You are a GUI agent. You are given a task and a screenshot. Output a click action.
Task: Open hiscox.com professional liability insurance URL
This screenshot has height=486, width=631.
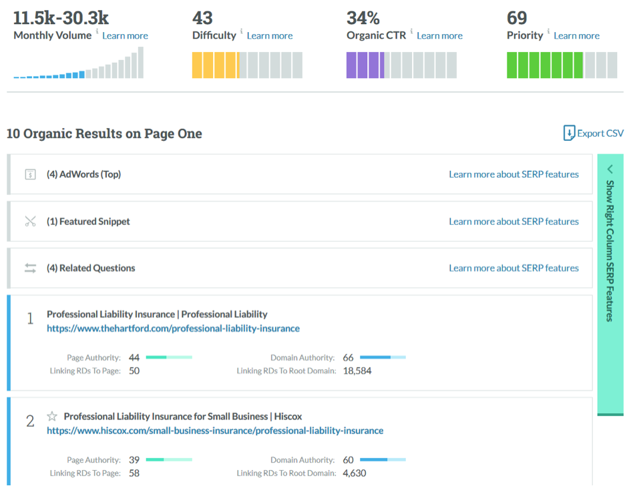click(x=215, y=431)
